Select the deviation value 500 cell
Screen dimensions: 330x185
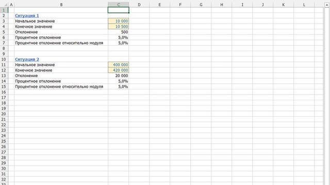coord(119,32)
